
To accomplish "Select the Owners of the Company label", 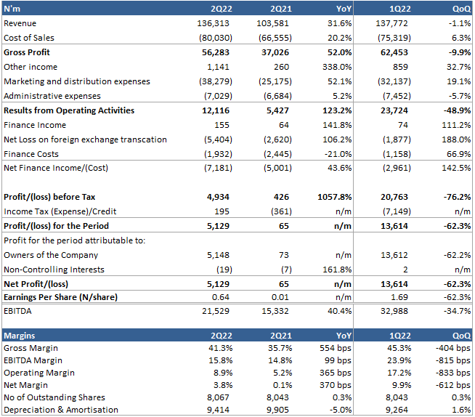I will [51, 255].
